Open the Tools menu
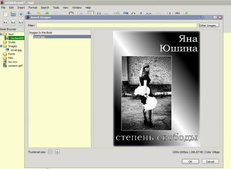The width and height of the screenshot is (231, 169). tap(56, 8)
